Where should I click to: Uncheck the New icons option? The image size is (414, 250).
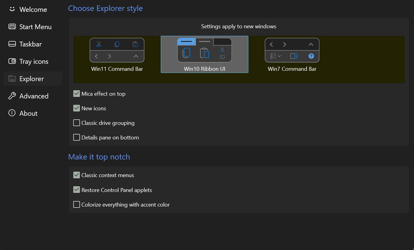(x=77, y=108)
